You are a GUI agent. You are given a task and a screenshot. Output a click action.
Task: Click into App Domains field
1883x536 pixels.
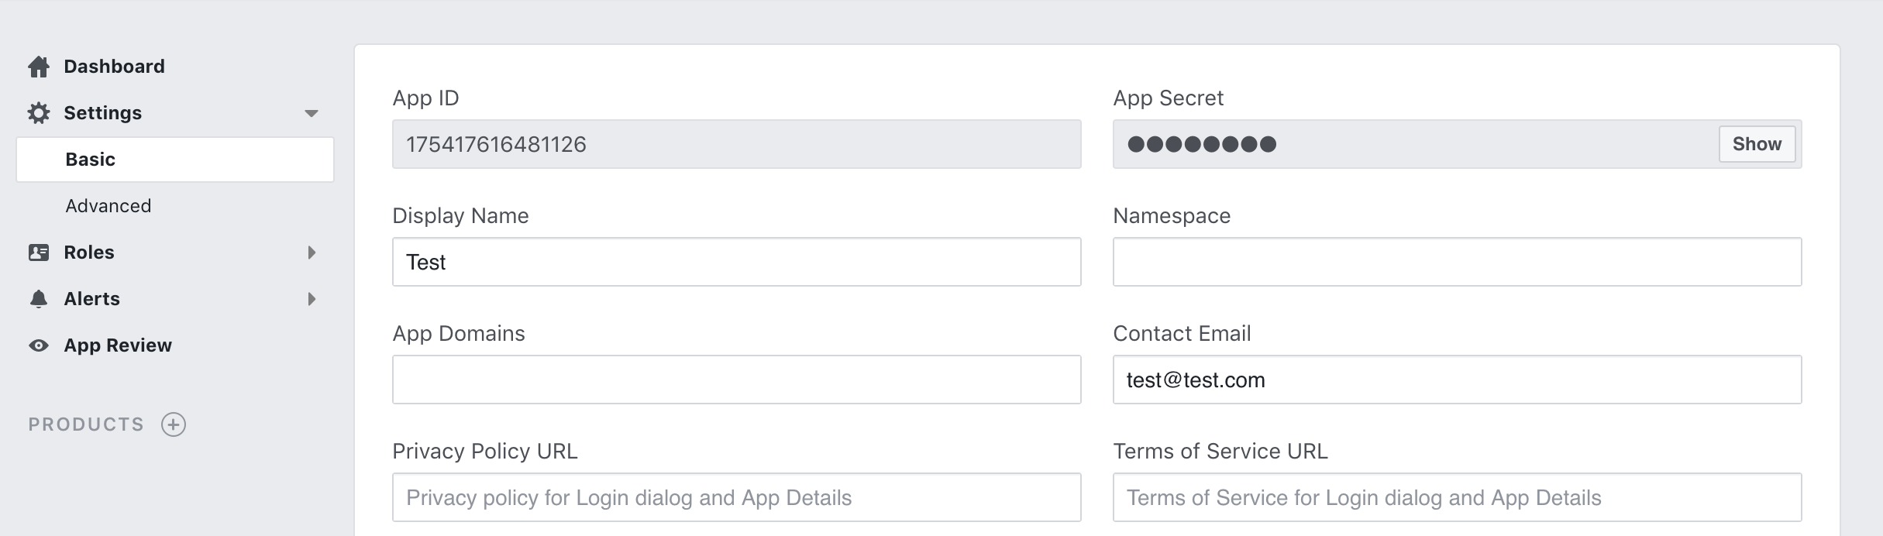click(x=736, y=380)
